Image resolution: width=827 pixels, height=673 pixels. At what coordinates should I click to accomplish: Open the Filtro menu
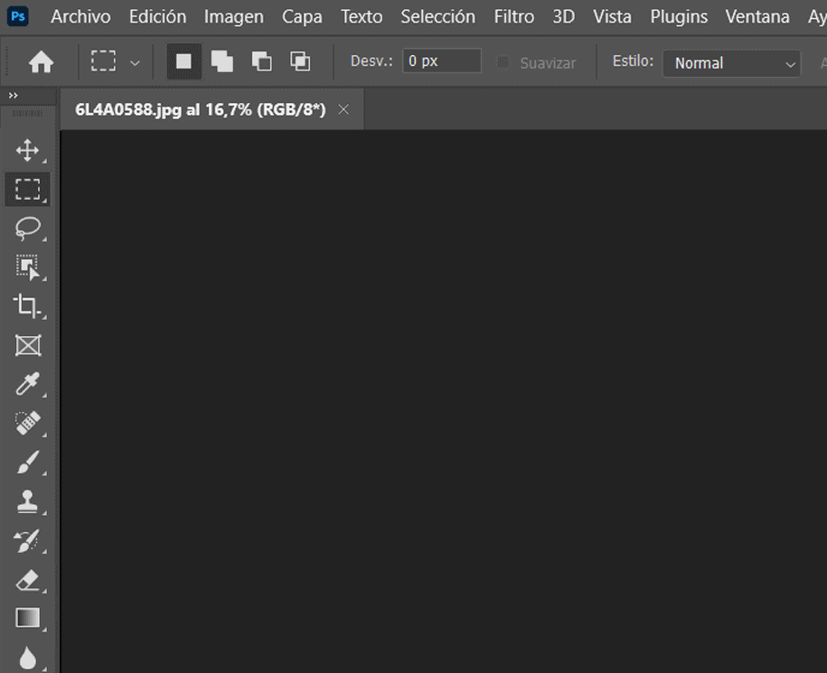(513, 17)
